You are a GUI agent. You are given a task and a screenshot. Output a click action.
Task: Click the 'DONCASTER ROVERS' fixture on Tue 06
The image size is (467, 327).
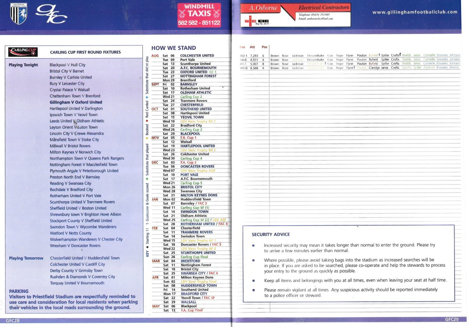pos(197,166)
